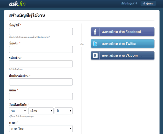Click the สร้างบัญชีผู้ใช้งาน page heading
The image size is (163, 134).
pos(27,15)
